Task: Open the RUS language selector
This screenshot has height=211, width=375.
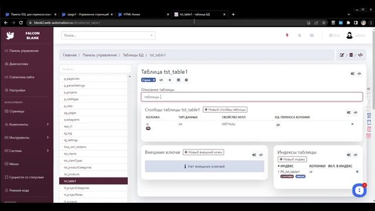Action: tap(335, 35)
